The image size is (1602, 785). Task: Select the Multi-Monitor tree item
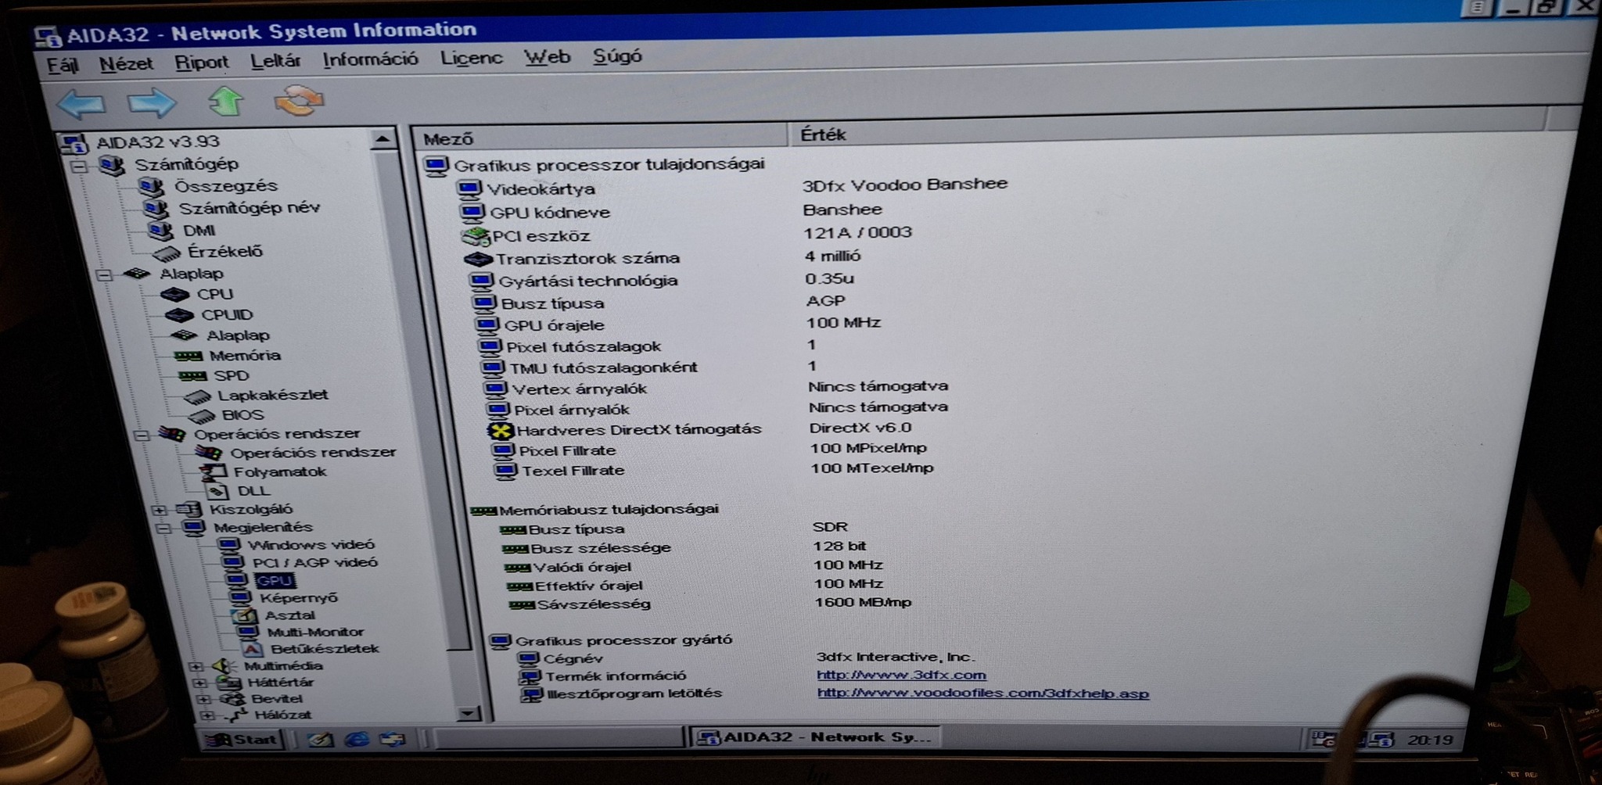[x=315, y=632]
